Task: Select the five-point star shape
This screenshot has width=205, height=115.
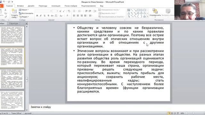Action: click(x=144, y=16)
